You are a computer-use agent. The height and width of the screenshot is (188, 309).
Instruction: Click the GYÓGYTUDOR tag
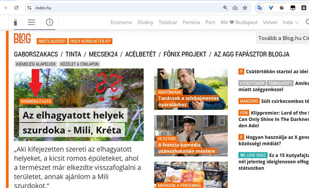tap(252, 83)
